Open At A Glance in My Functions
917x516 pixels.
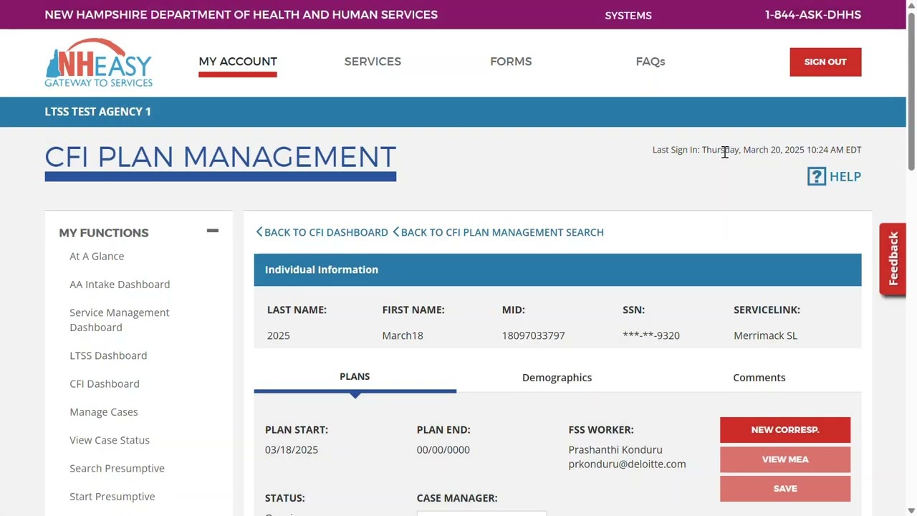point(97,257)
